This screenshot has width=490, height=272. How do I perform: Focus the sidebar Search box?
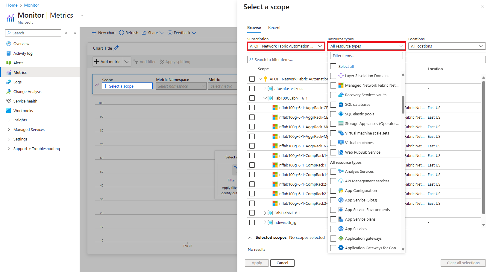tap(33, 33)
